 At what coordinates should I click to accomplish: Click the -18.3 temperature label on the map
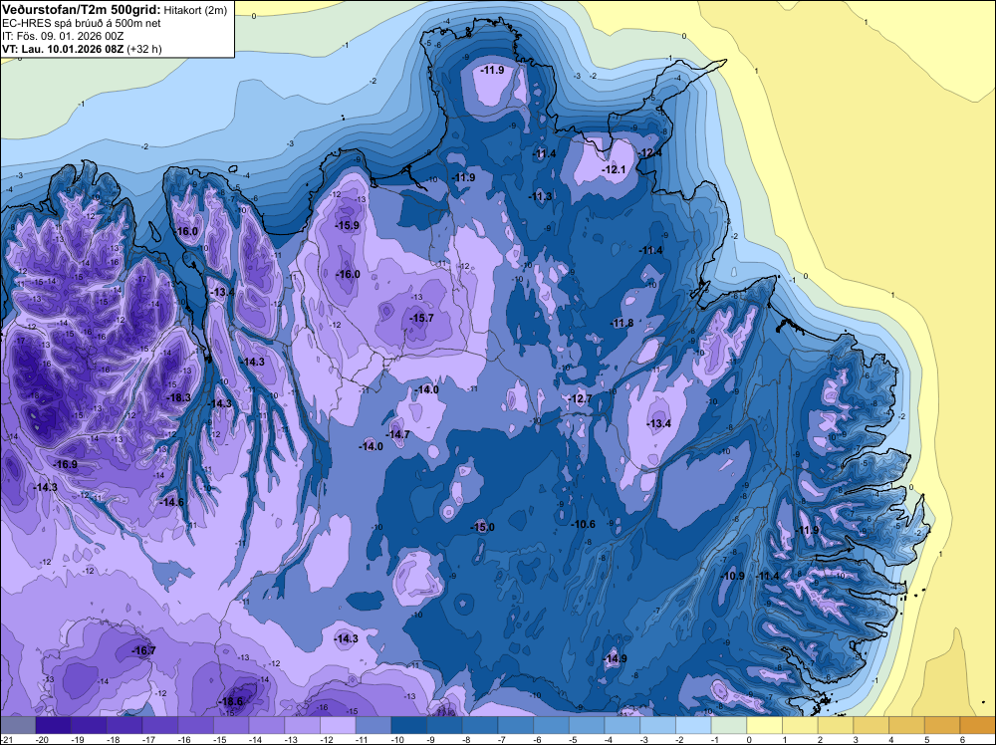click(x=178, y=397)
